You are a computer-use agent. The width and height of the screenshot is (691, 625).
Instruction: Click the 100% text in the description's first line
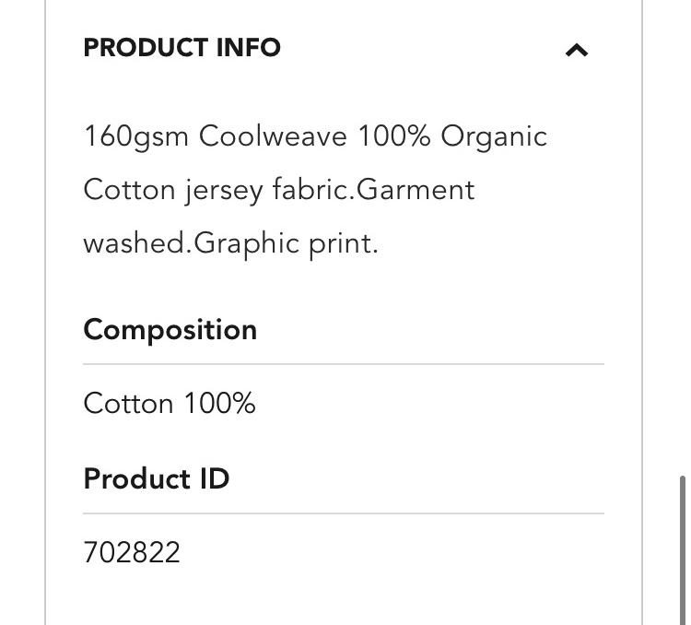pos(394,136)
